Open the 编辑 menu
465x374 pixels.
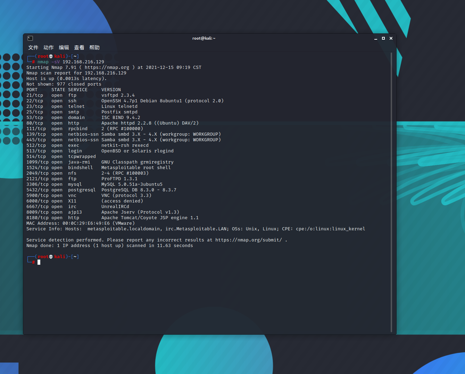pos(64,48)
